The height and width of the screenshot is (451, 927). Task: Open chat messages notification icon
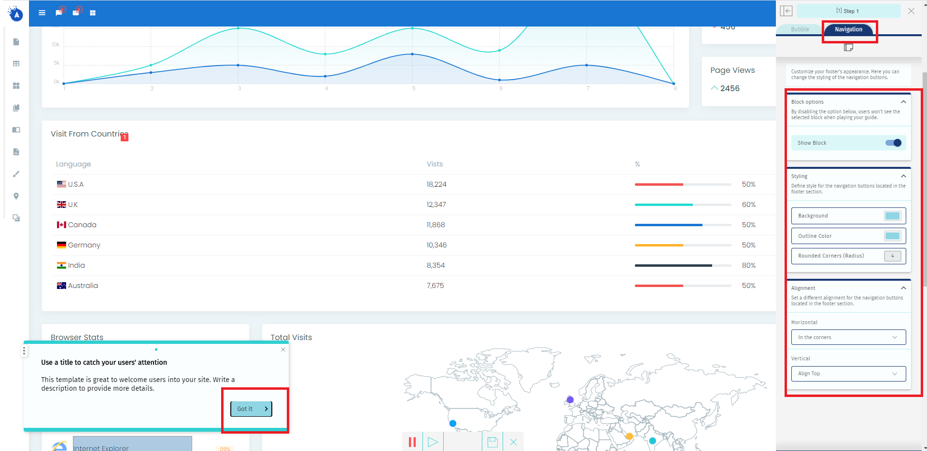(59, 13)
